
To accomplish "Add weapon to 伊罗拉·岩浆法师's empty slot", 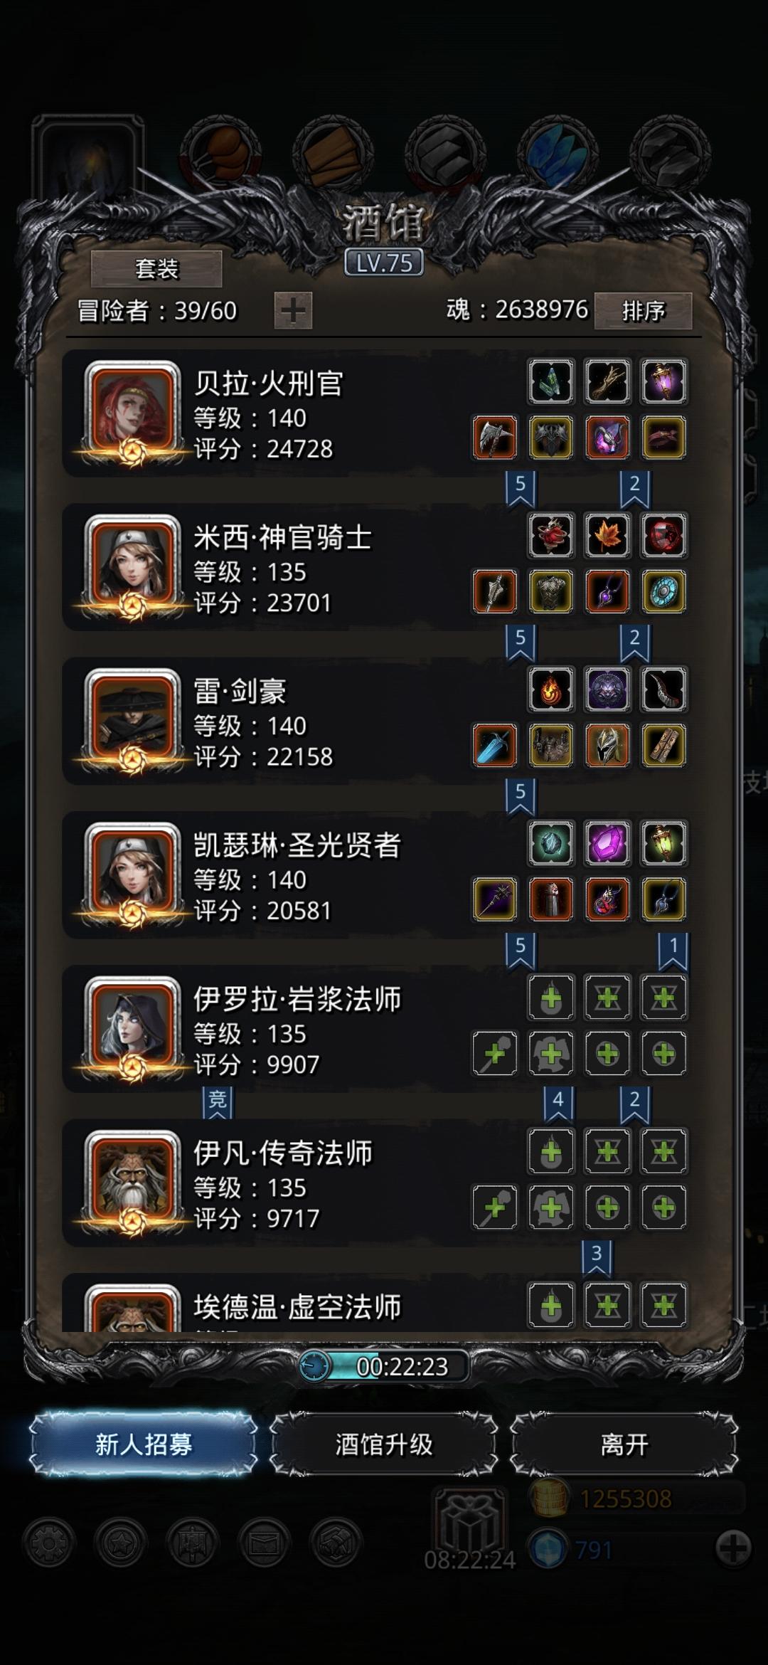I will click(x=494, y=1053).
